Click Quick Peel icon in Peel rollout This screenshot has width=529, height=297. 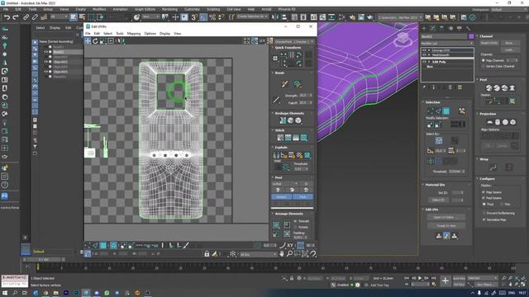[488, 88]
